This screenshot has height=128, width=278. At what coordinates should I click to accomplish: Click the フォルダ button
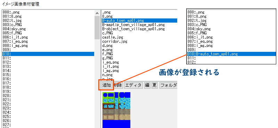(x=168, y=86)
